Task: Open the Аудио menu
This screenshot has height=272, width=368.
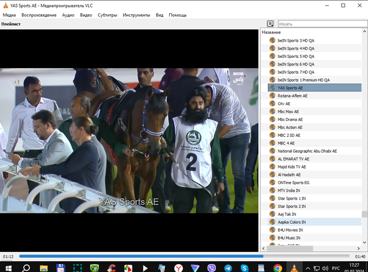Action: pos(68,15)
